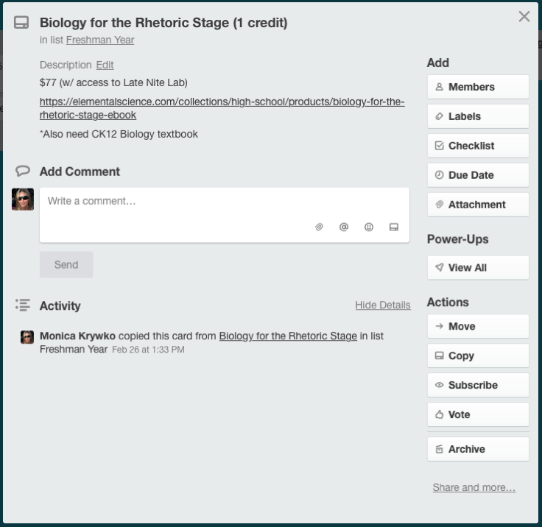Click the add card icon in comment box

point(394,227)
